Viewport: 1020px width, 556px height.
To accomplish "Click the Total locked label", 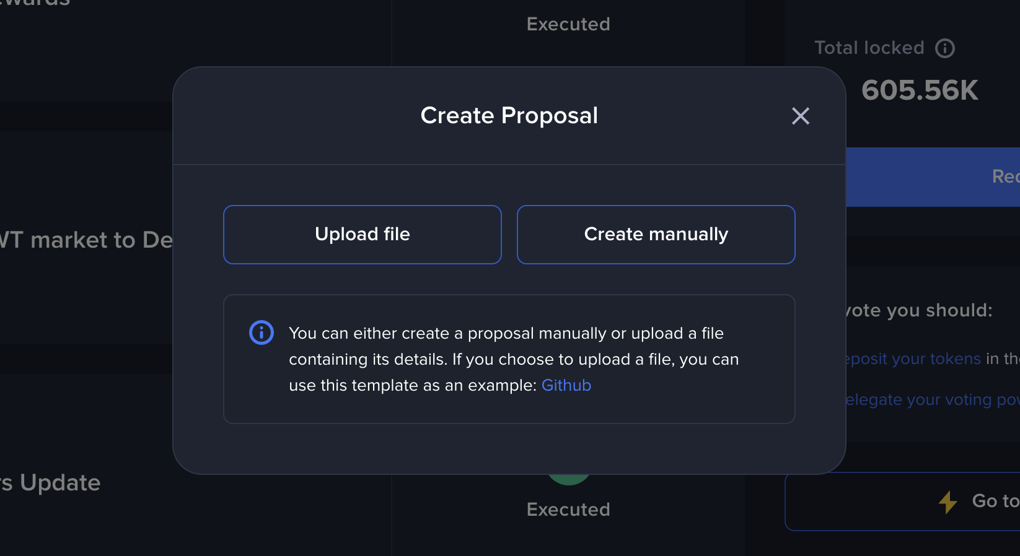I will pos(869,48).
